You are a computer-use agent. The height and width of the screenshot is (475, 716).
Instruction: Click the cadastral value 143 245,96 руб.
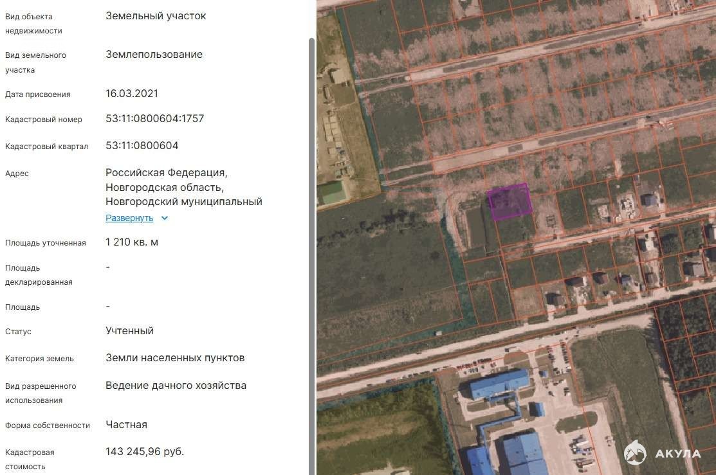(145, 452)
